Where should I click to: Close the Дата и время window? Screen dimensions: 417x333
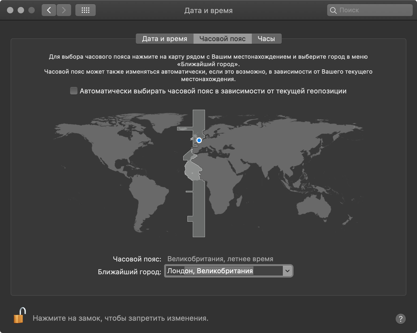(x=10, y=10)
